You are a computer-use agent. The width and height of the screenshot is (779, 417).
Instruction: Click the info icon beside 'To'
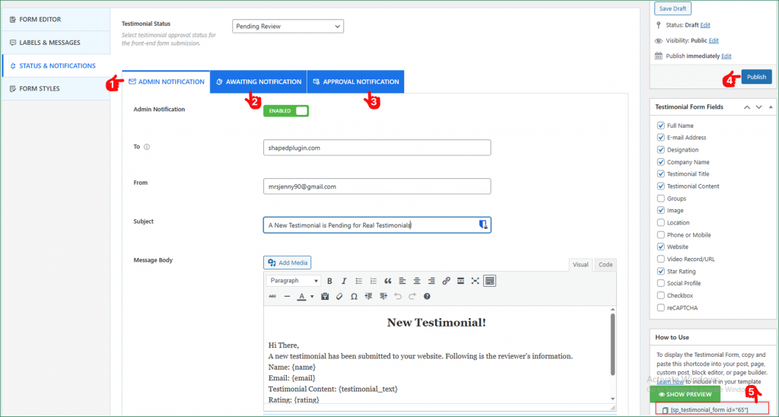pos(147,147)
